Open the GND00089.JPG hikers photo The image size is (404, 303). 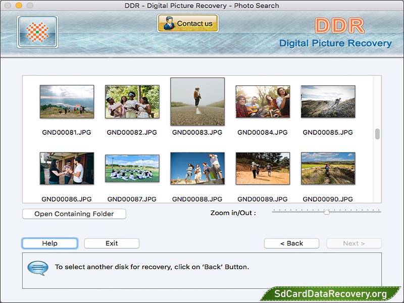(x=263, y=168)
